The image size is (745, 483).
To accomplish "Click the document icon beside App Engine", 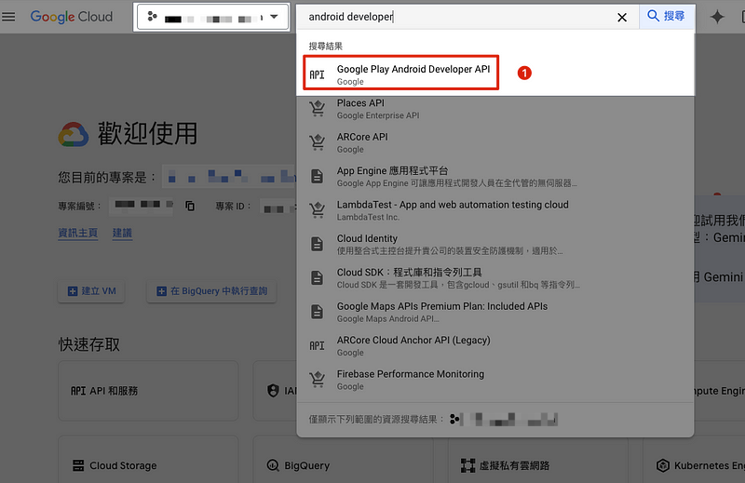I will [x=317, y=176].
